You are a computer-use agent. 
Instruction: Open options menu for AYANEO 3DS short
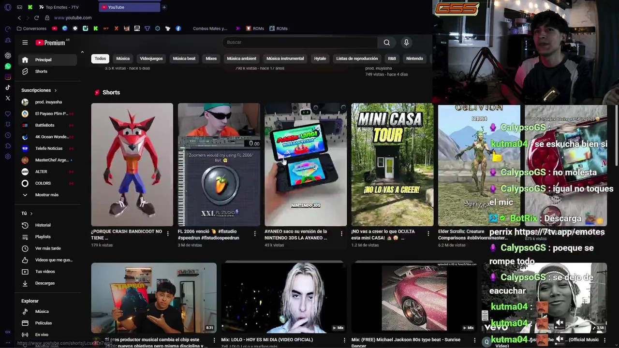(x=341, y=234)
